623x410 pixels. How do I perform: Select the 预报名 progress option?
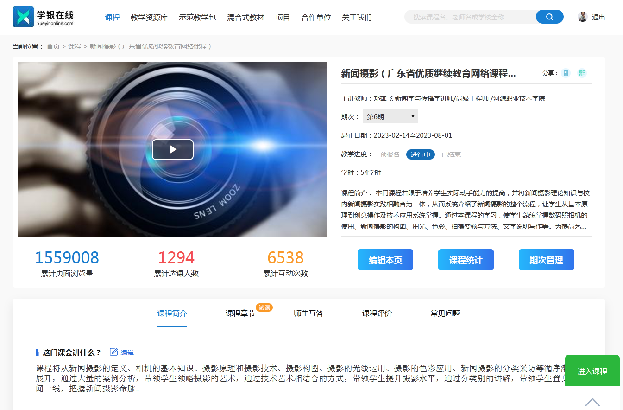click(x=390, y=154)
